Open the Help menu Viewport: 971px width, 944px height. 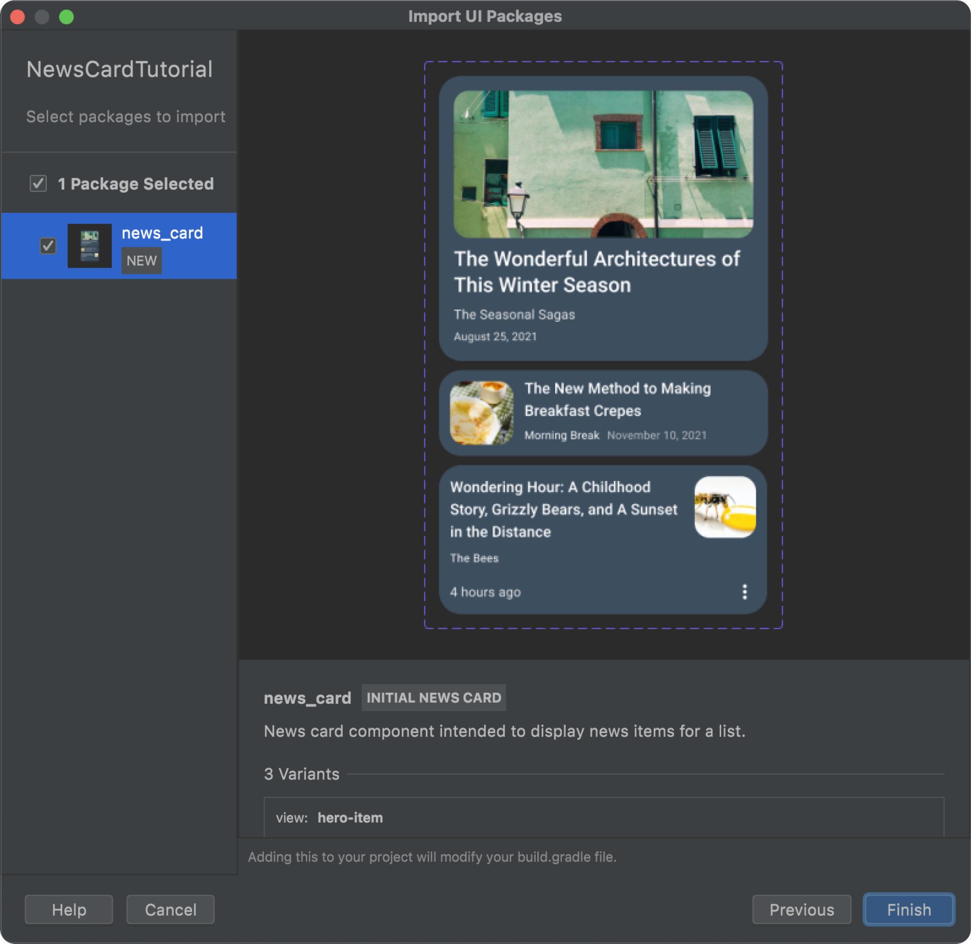[68, 909]
